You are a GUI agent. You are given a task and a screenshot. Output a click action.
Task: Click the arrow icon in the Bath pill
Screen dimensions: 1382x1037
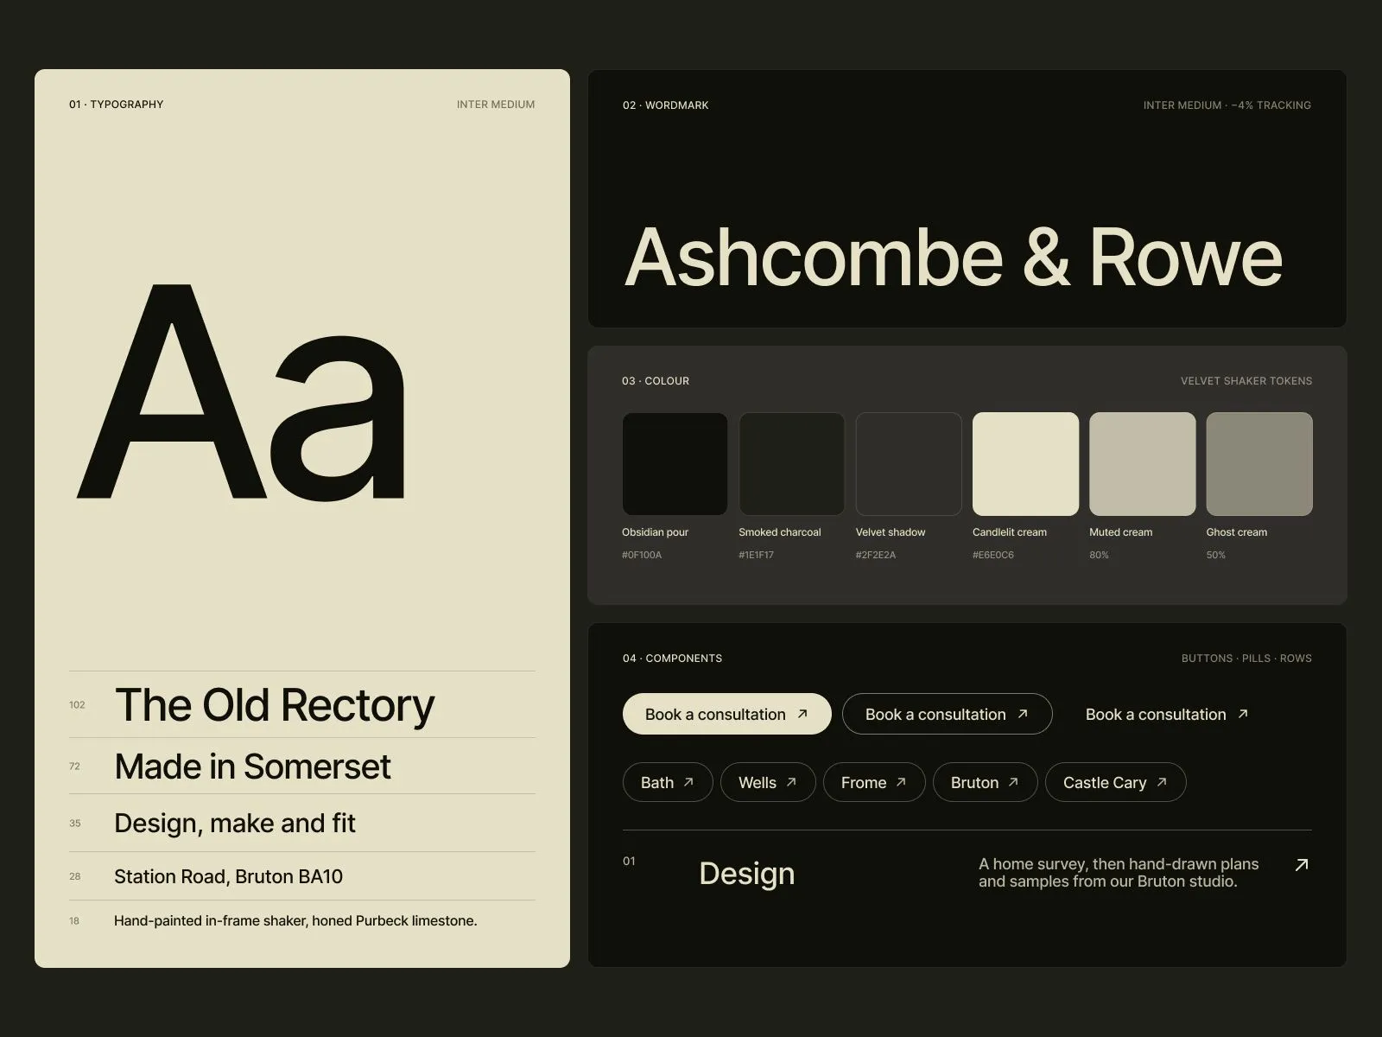tap(688, 782)
